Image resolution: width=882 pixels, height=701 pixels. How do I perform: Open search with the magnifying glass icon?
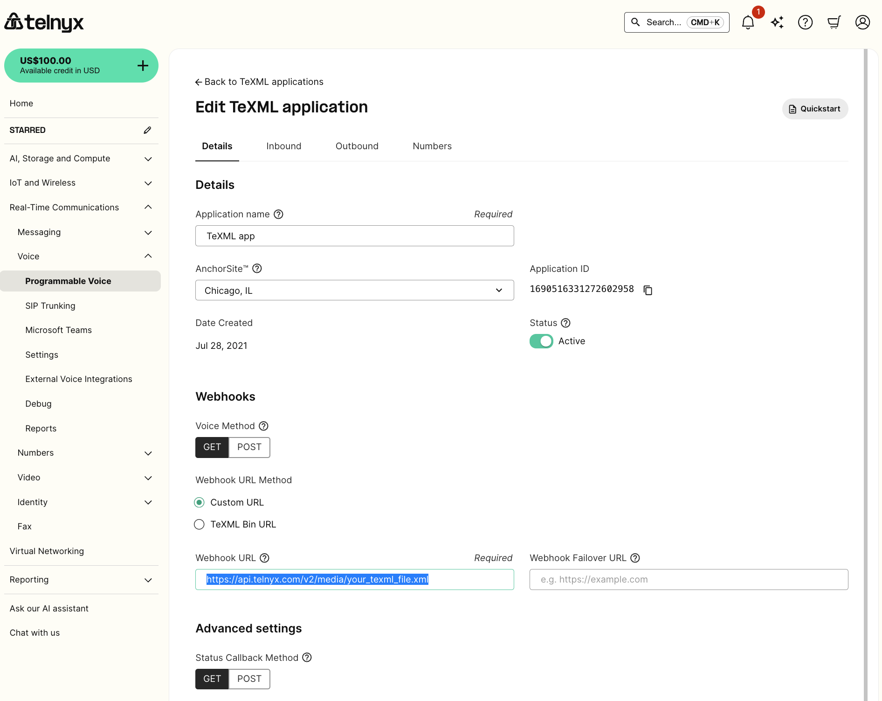[635, 22]
